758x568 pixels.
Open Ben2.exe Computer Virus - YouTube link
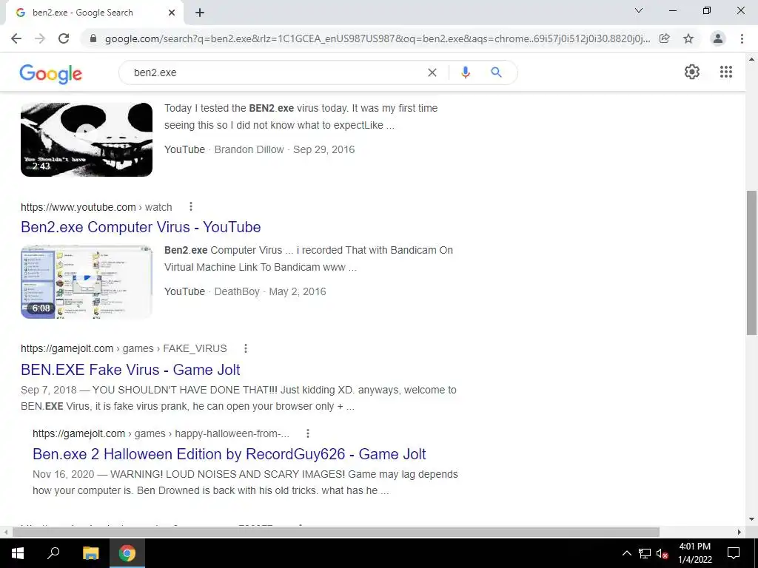141,227
